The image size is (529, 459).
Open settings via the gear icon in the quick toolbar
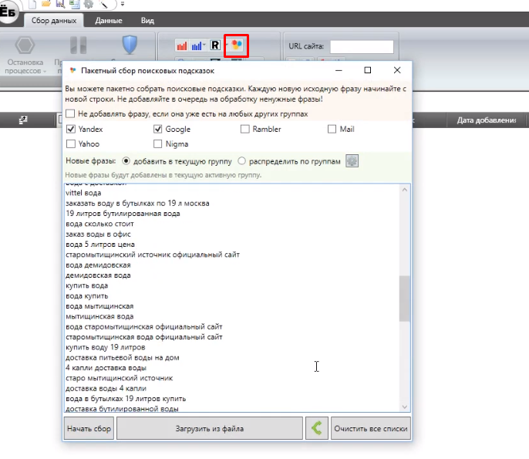coord(89,4)
